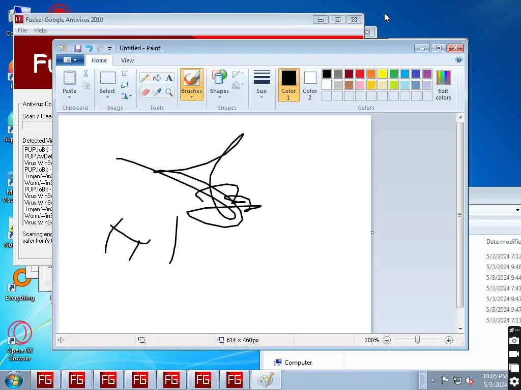The image size is (521, 390).
Task: Click the Crop icon in Image group
Action: (x=125, y=73)
